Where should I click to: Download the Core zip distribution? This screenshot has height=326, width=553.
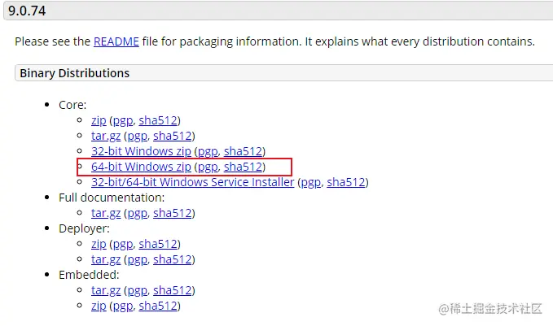click(99, 120)
